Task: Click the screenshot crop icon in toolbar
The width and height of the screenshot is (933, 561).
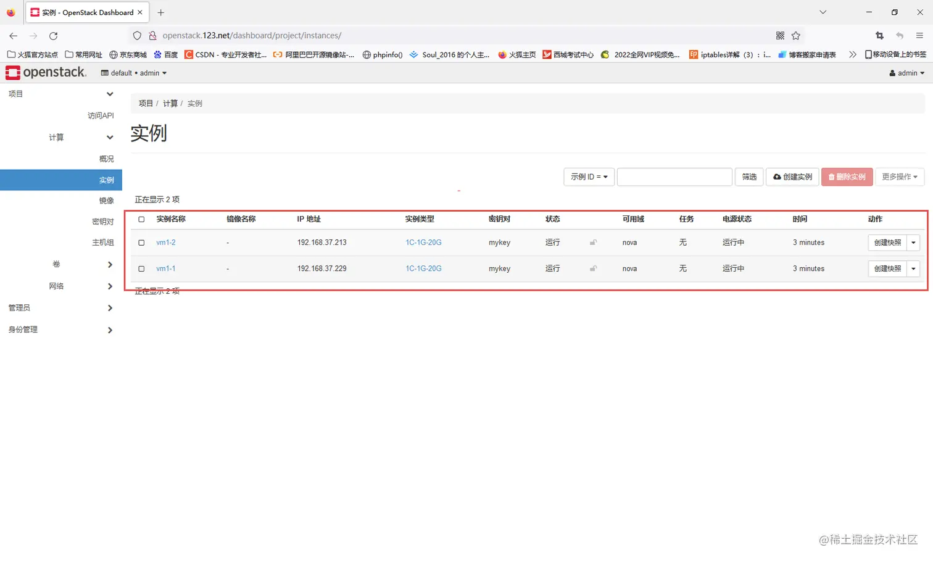Action: (880, 36)
